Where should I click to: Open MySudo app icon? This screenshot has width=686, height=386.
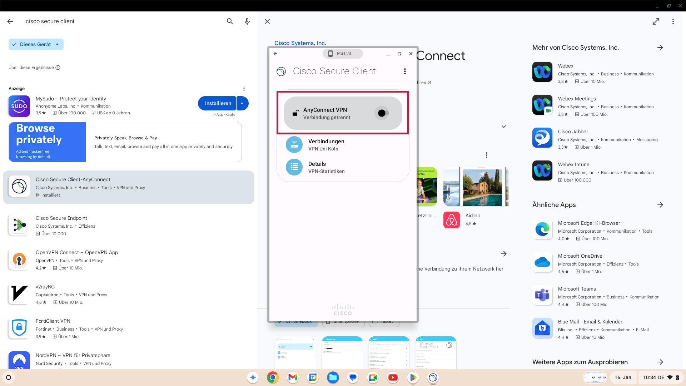(19, 106)
